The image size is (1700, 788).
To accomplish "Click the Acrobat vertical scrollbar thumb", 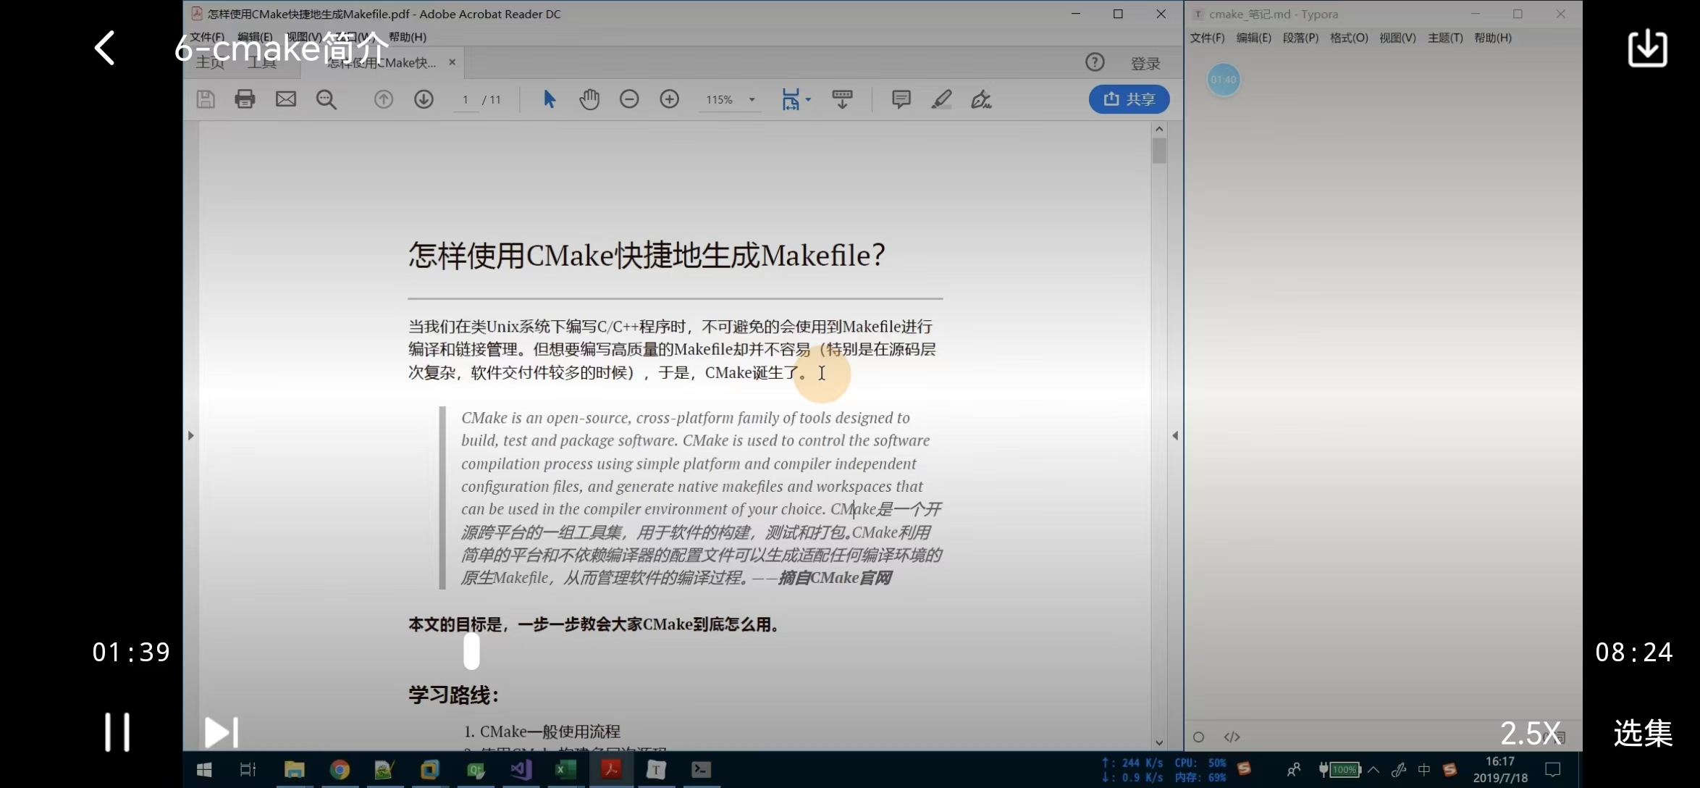I will tap(1159, 151).
